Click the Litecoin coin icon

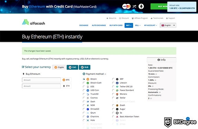(x=117, y=83)
